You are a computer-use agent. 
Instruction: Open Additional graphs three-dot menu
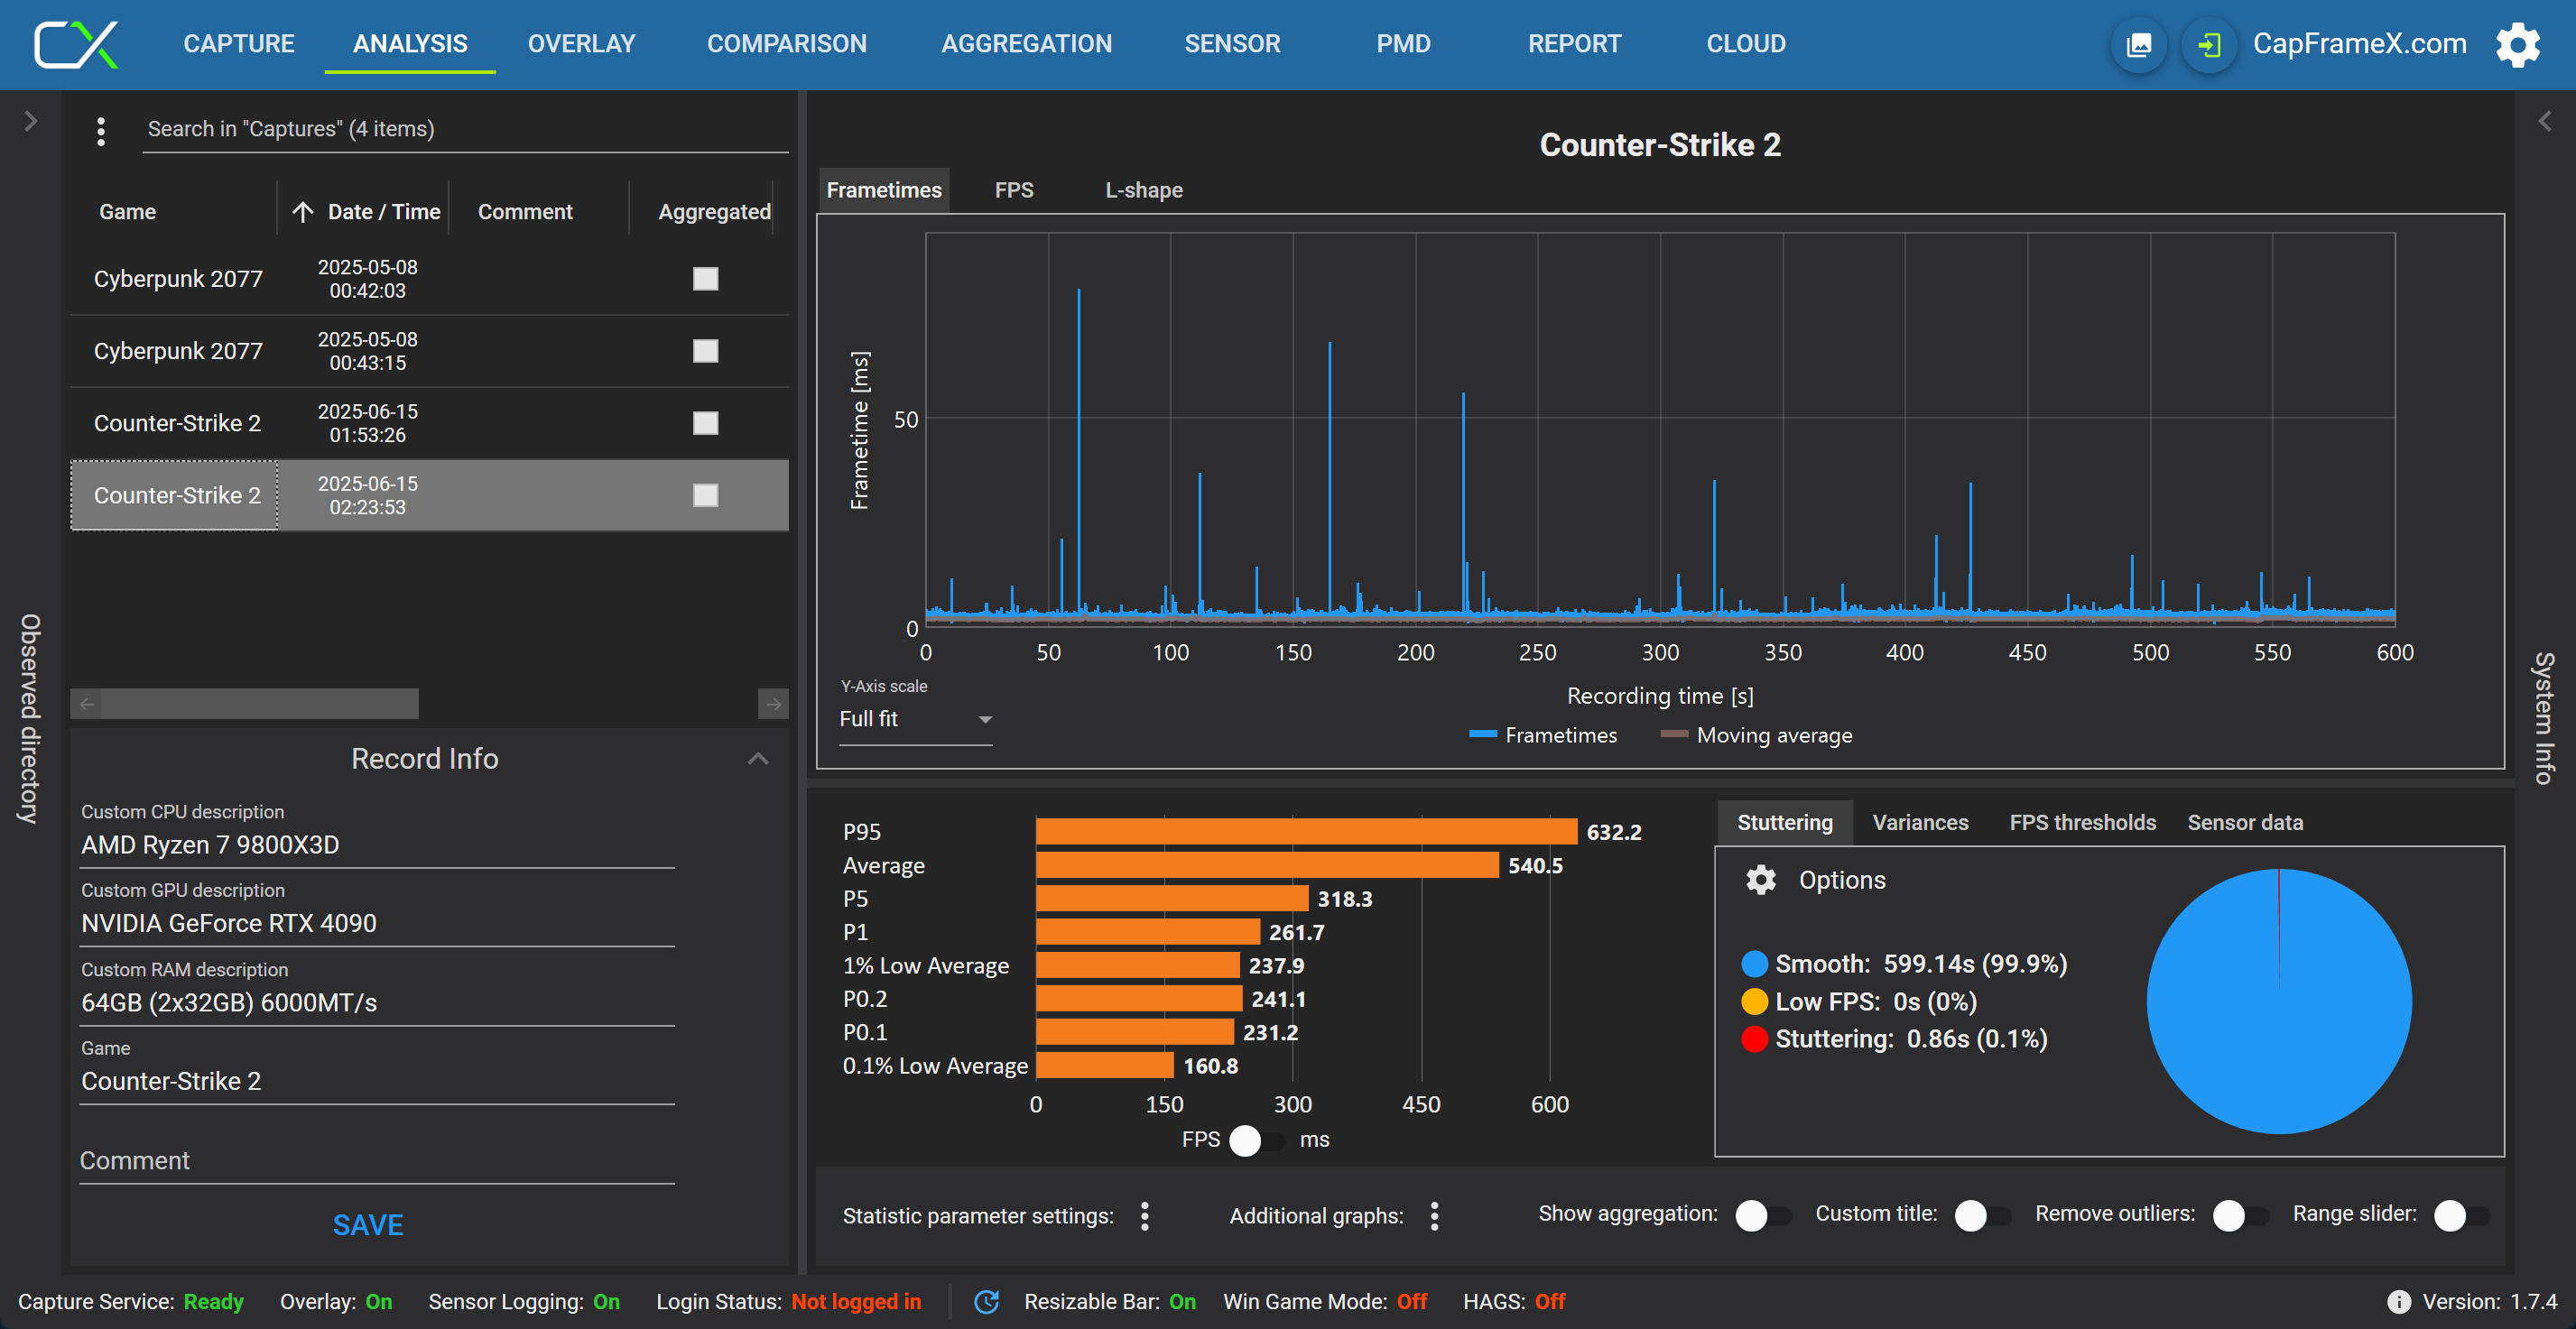(x=1434, y=1216)
